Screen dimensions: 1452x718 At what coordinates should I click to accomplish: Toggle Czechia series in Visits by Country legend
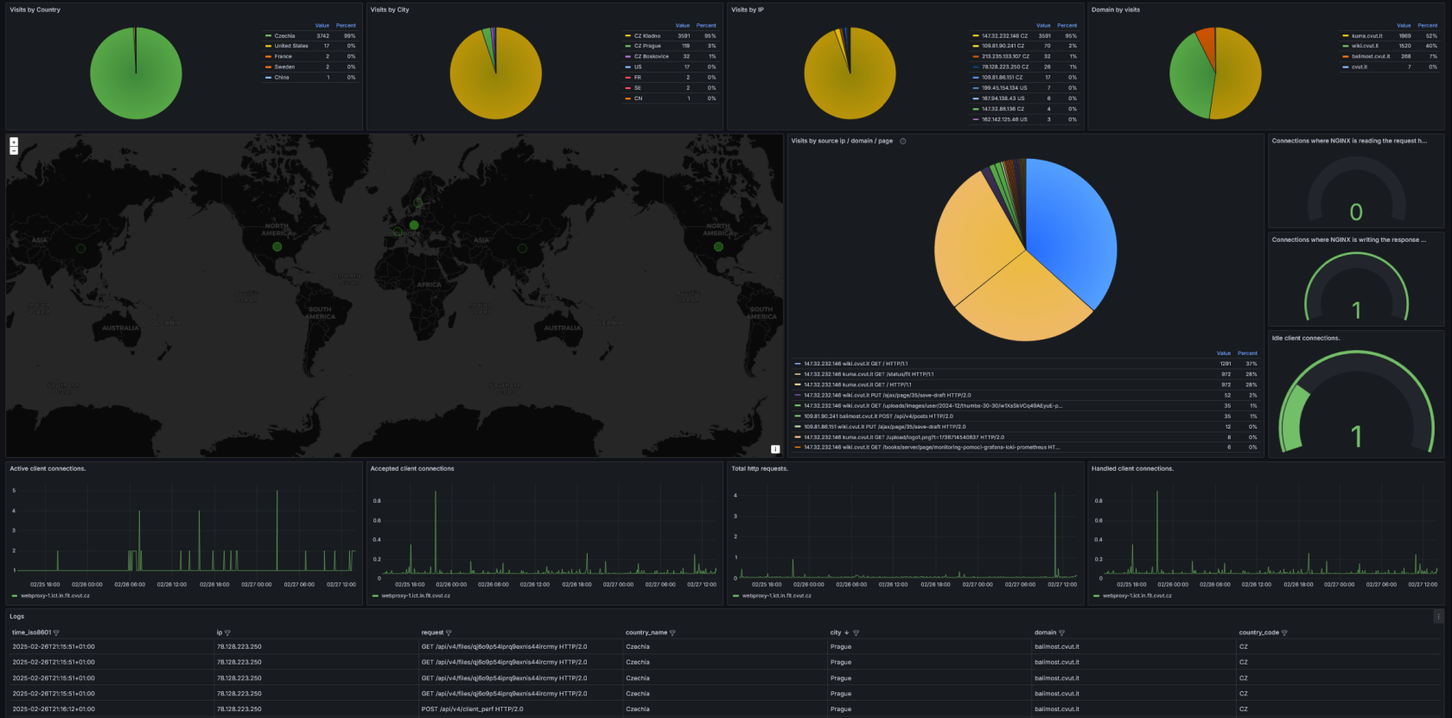click(x=284, y=36)
